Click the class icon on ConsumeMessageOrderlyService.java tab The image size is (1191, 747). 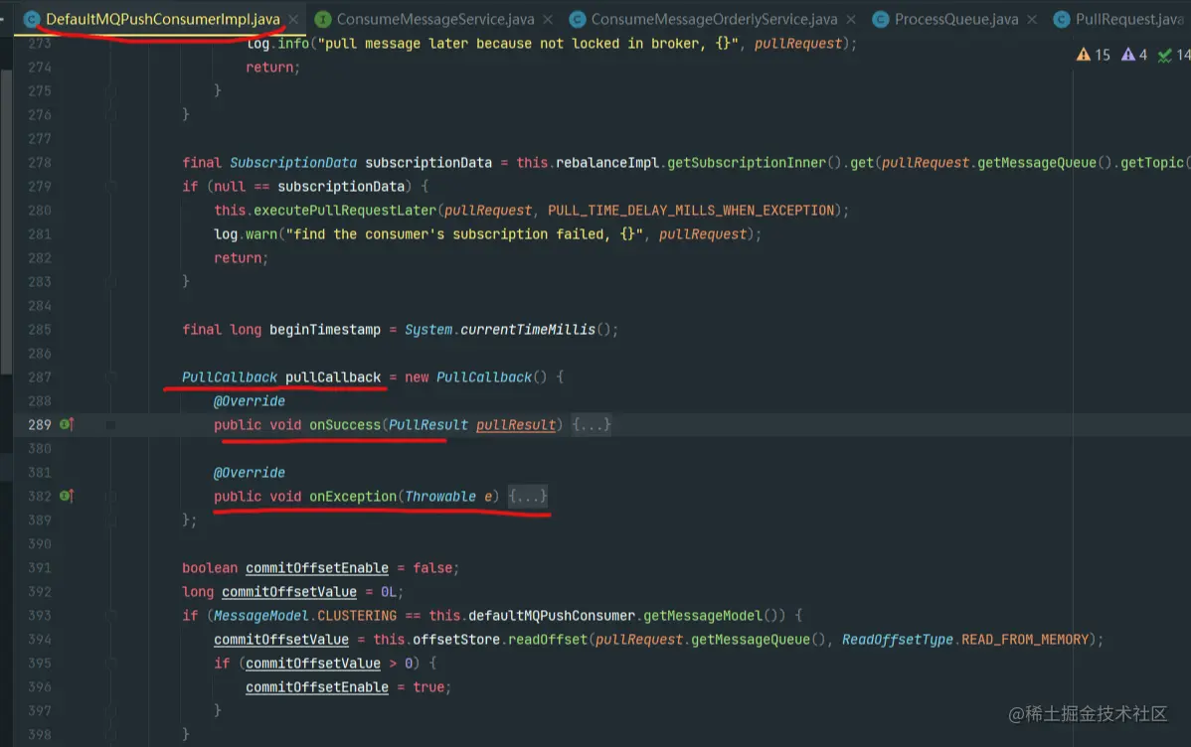coord(578,19)
